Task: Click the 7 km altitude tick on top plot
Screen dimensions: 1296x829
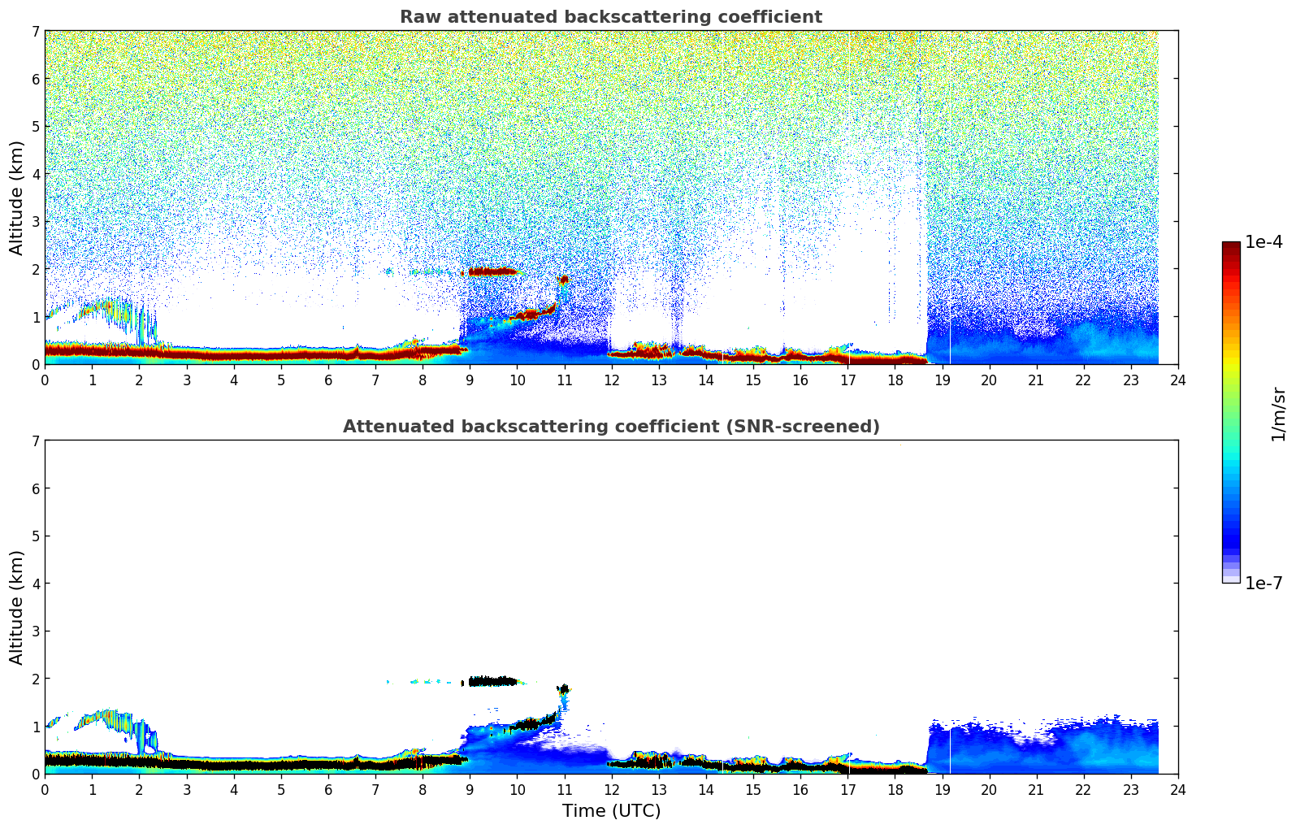Action: click(35, 31)
